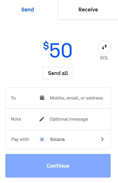The image size is (118, 183).
Task: Click the Note label
Action: pos(16,119)
